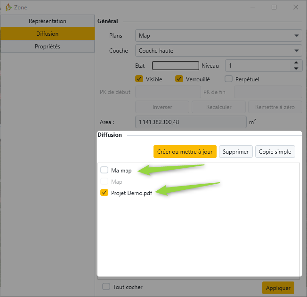Uncheck Projet Demo.pdf in diffusion list

point(105,193)
